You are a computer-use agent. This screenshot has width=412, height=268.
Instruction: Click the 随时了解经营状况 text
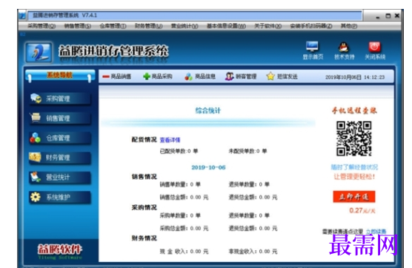click(x=354, y=167)
